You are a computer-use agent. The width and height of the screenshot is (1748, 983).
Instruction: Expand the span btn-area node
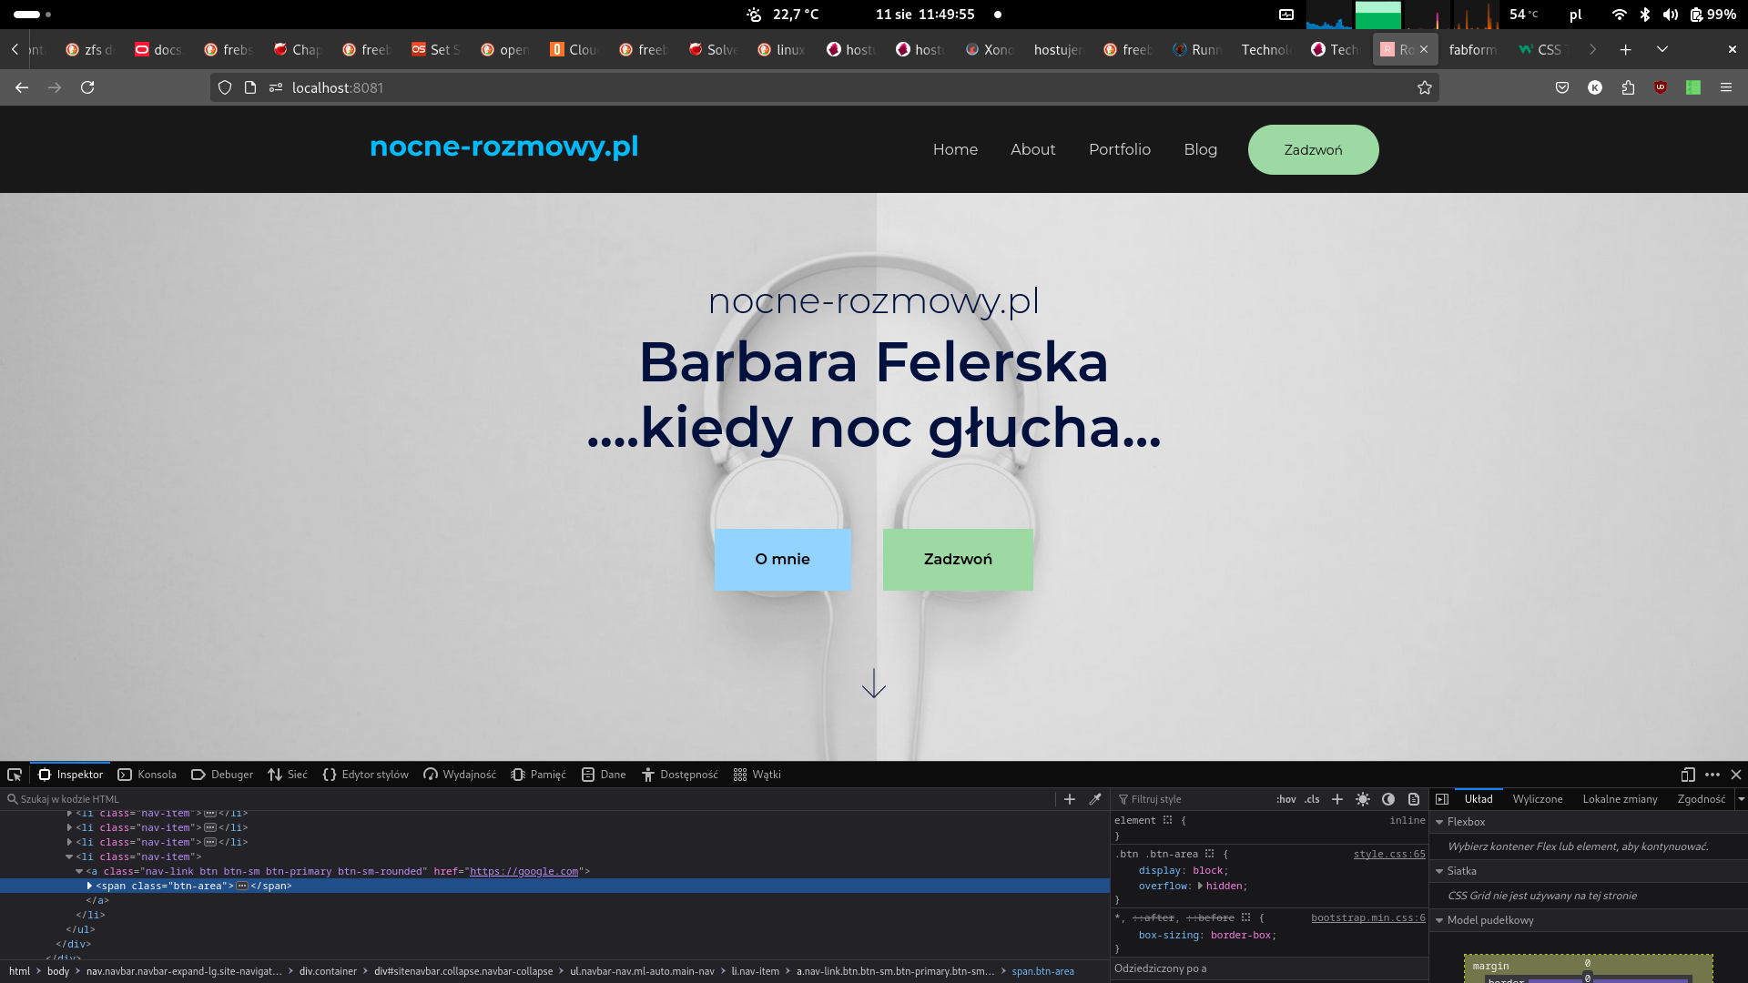coord(89,886)
